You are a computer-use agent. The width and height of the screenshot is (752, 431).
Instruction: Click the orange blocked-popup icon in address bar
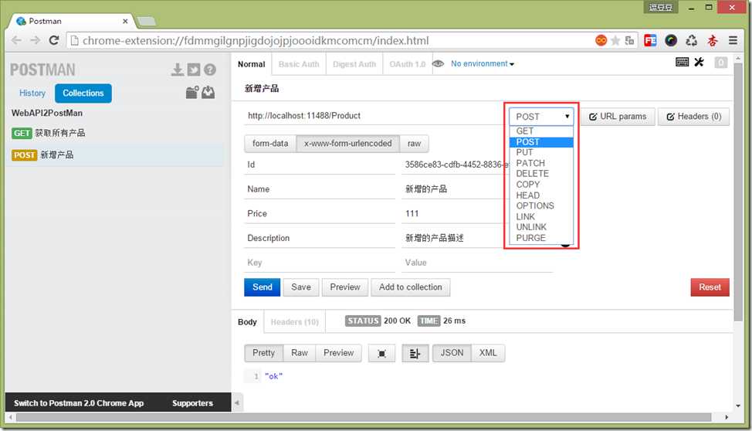[x=601, y=41]
